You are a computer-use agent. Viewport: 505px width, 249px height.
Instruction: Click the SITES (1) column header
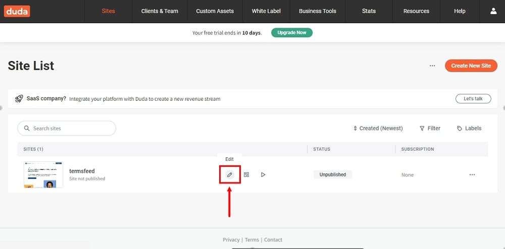tap(33, 149)
